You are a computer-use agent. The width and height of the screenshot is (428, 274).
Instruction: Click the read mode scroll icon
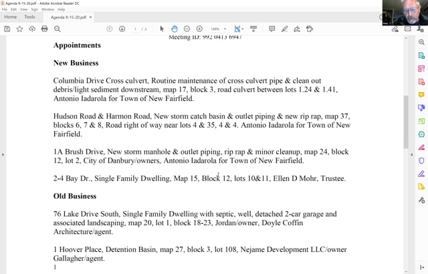coord(253,29)
